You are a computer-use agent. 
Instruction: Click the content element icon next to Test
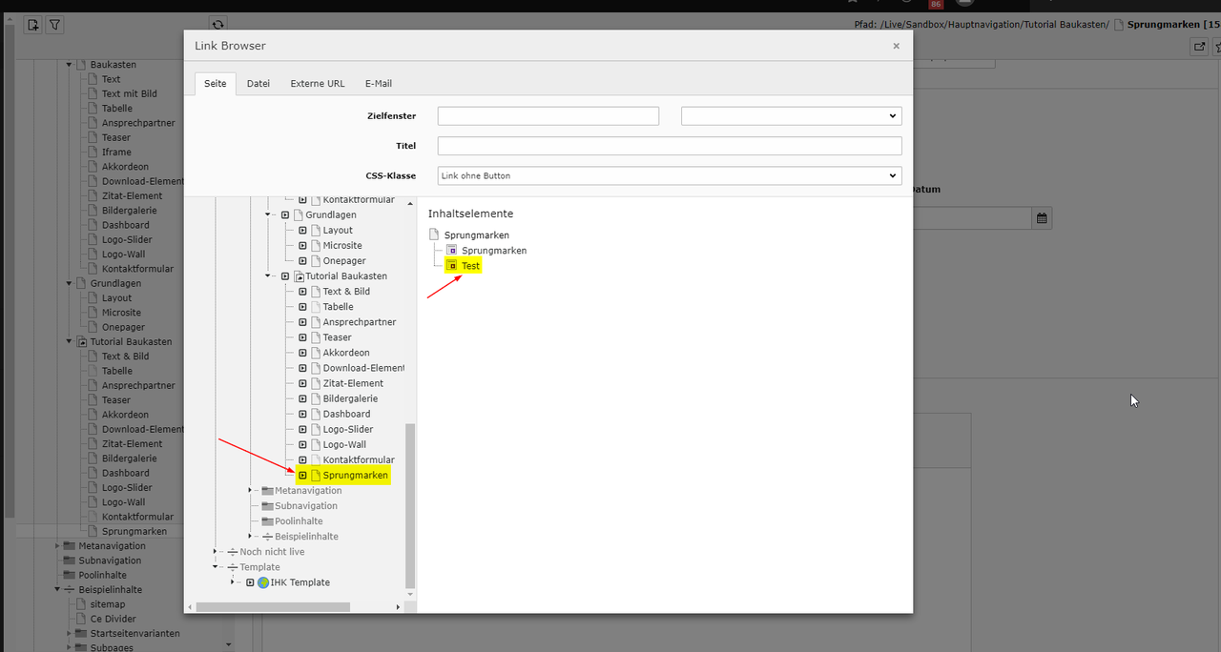452,266
